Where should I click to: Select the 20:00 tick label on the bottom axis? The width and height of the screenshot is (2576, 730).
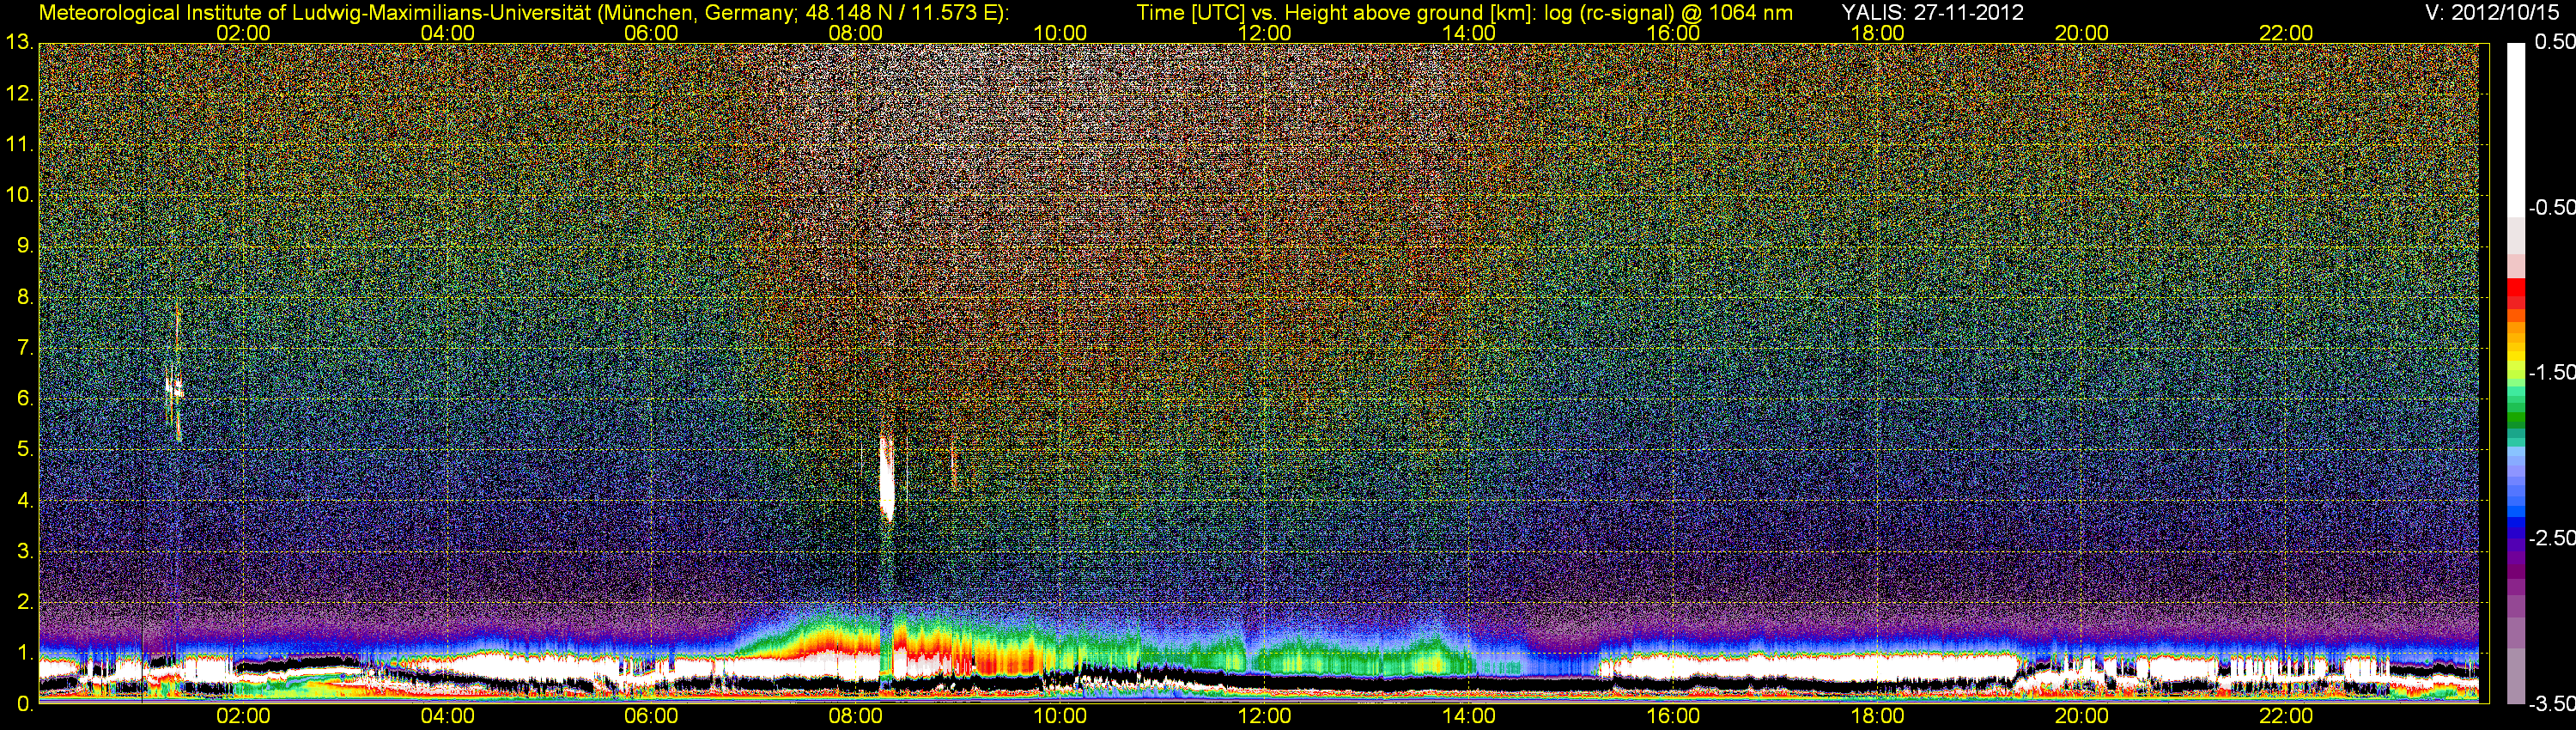(x=2082, y=716)
